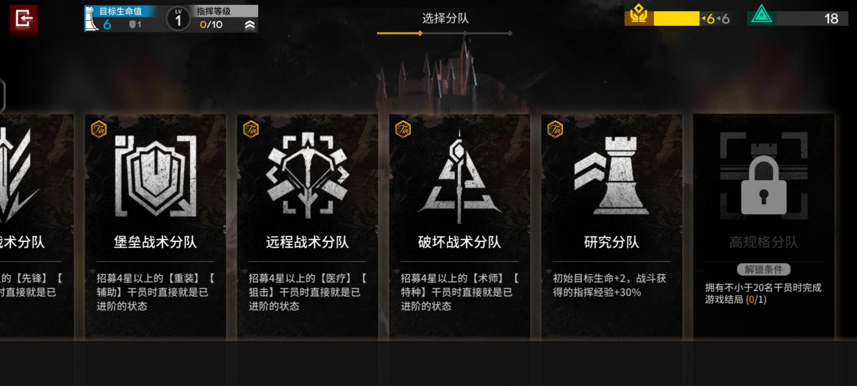The width and height of the screenshot is (857, 386).
Task: Expand the 指挥等级 double chevron
Action: tap(250, 25)
